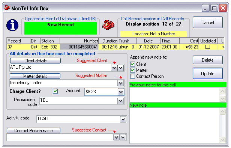Open the Amount dropdown arrow
This screenshot has width=231, height=148.
pyautogui.click(x=121, y=92)
